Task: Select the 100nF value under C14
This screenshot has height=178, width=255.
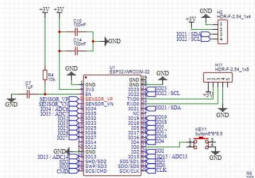Action: [80, 44]
